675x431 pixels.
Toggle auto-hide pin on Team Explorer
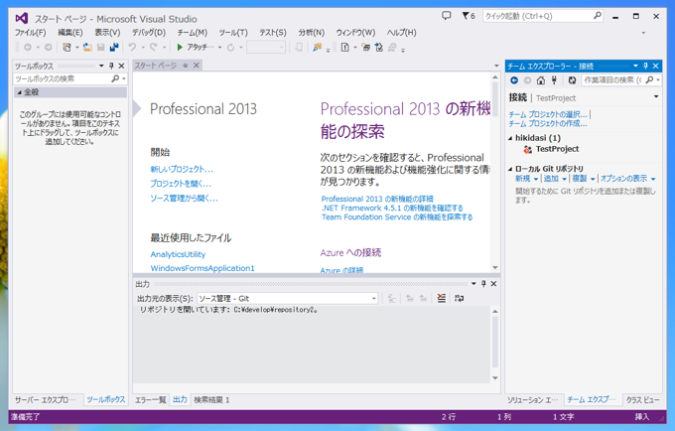point(645,66)
